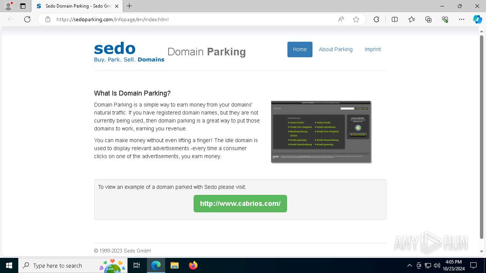This screenshot has width=486, height=273.
Task: Open the volume tray icon
Action: [437, 265]
